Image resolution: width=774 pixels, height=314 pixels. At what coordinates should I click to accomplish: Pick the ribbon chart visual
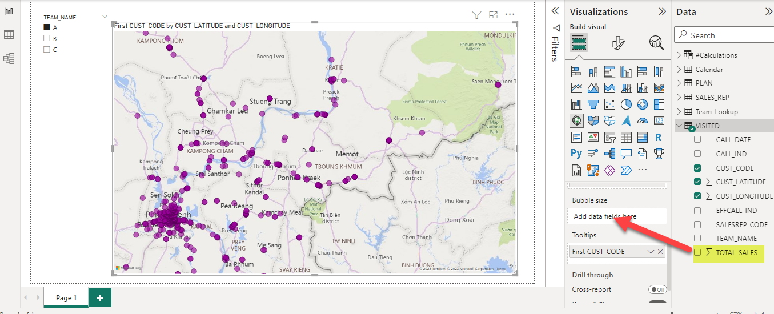[x=659, y=88]
